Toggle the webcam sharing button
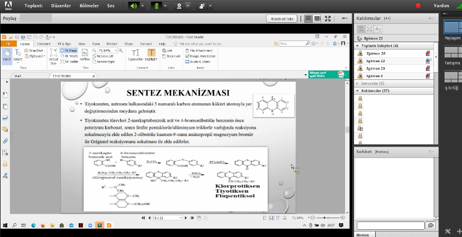Image resolution: width=462 pixels, height=237 pixels. click(x=180, y=6)
